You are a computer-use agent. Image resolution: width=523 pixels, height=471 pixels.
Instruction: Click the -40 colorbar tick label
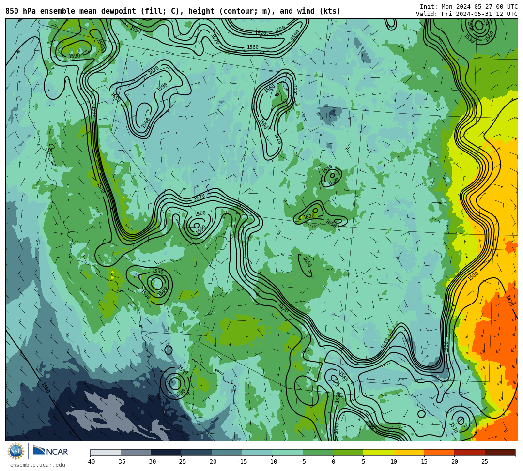pyautogui.click(x=90, y=462)
